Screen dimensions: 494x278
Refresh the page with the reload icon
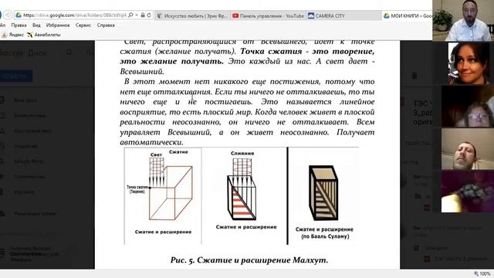[x=149, y=15]
